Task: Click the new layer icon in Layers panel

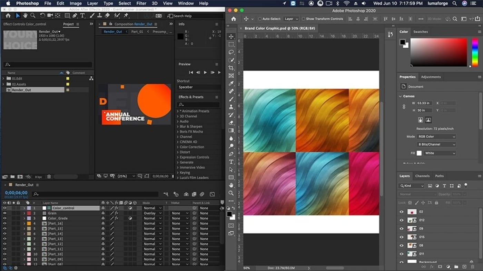Action: (x=464, y=267)
